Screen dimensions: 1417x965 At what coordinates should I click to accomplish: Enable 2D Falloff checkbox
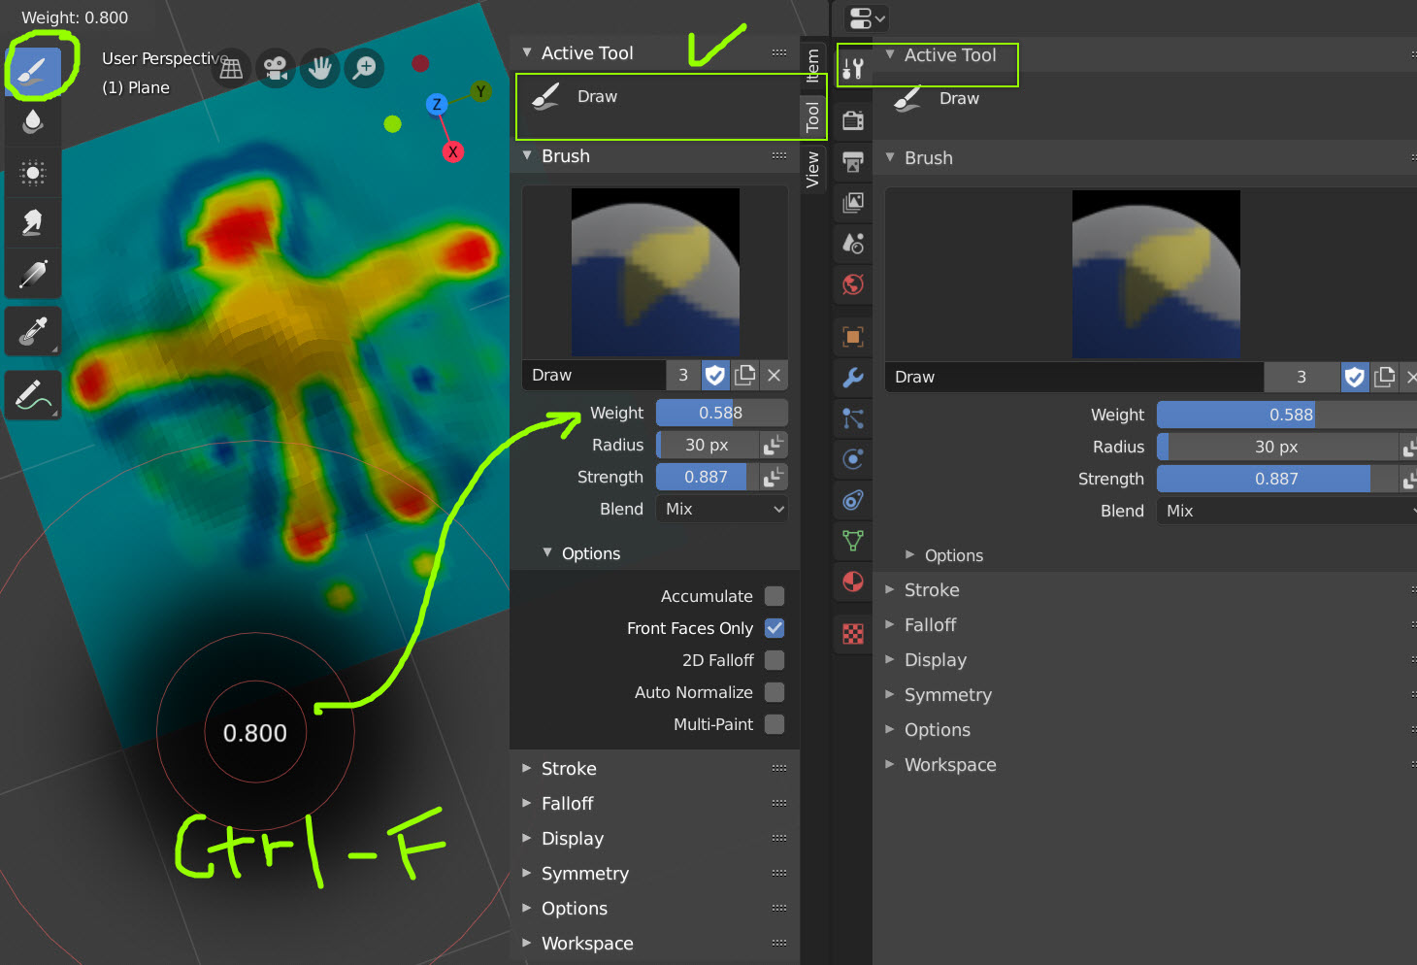coord(774,660)
